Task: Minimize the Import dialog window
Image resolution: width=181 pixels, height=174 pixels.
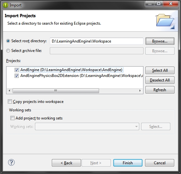Action: coord(150,4)
